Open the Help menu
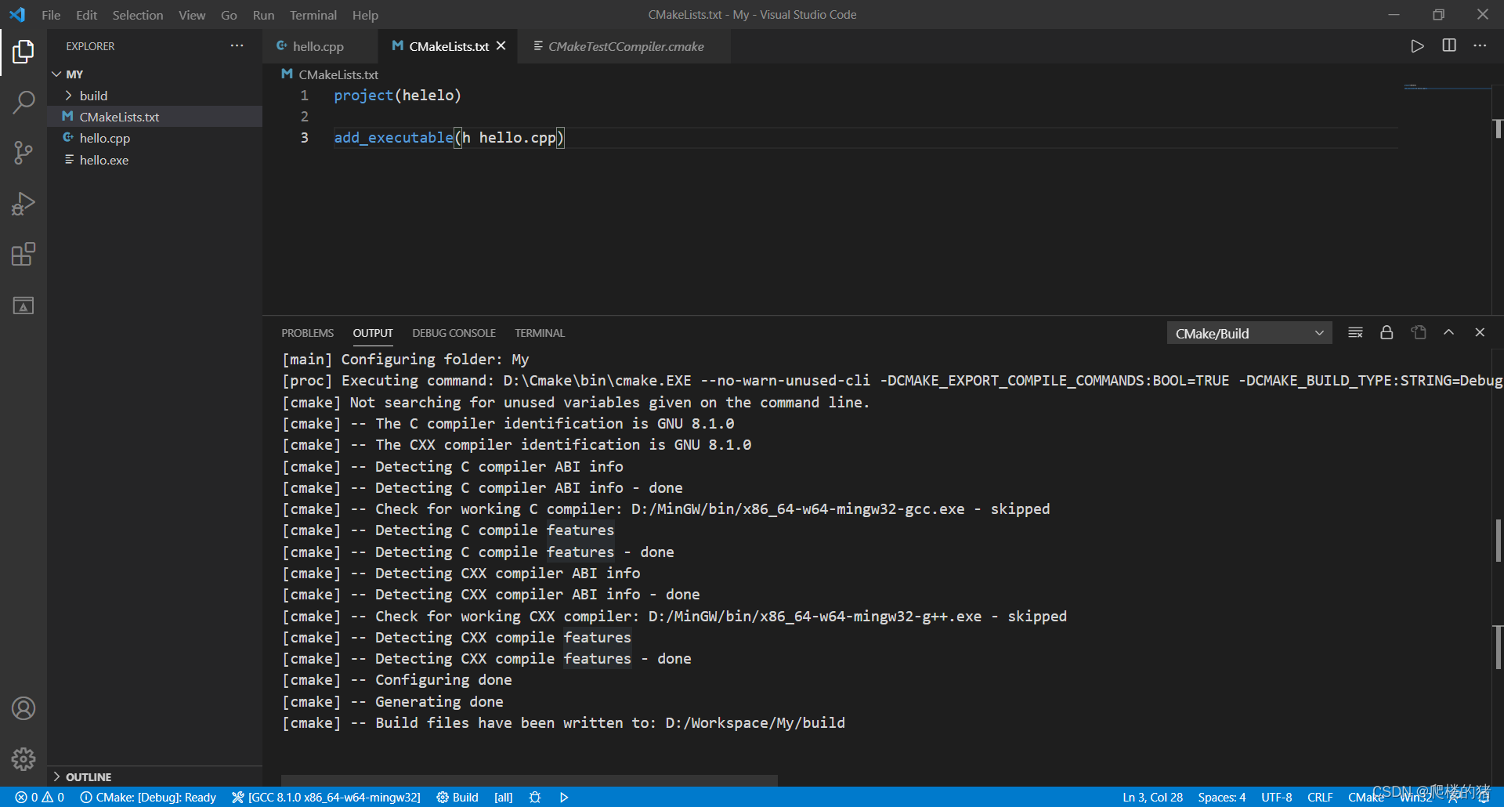The height and width of the screenshot is (807, 1504). click(365, 15)
